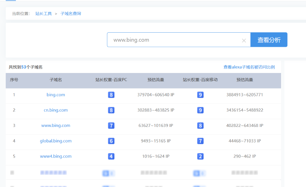Click Baidu mobile weight badge 9 for cn.bing.com
306x187 pixels.
pos(200,110)
